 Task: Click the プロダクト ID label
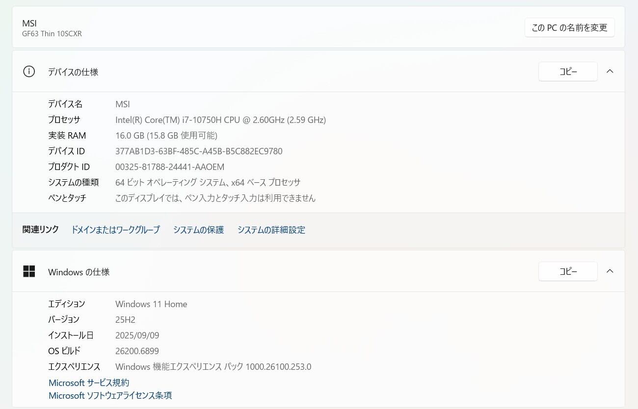[69, 167]
